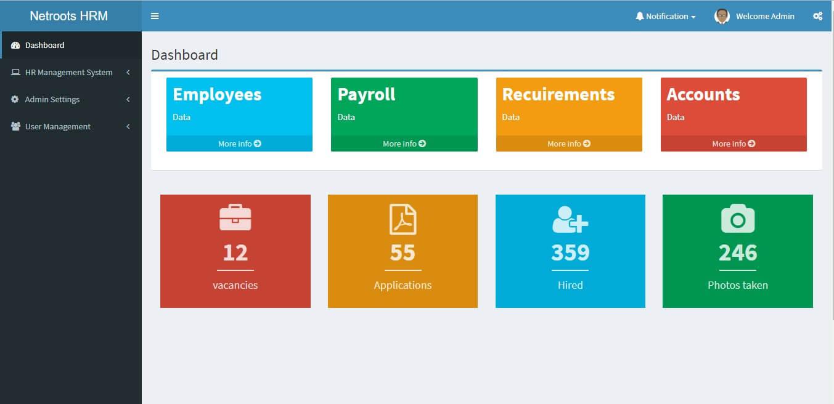Click the Data subtitle on the Payroll card
Screen dimensions: 834x404
click(346, 117)
